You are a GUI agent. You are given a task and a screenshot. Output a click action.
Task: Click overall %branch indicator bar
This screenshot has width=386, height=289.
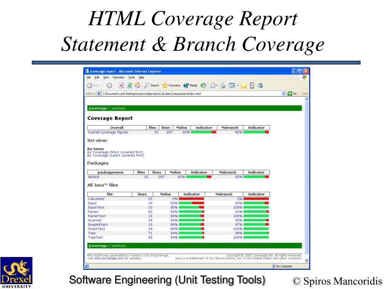[x=256, y=132]
